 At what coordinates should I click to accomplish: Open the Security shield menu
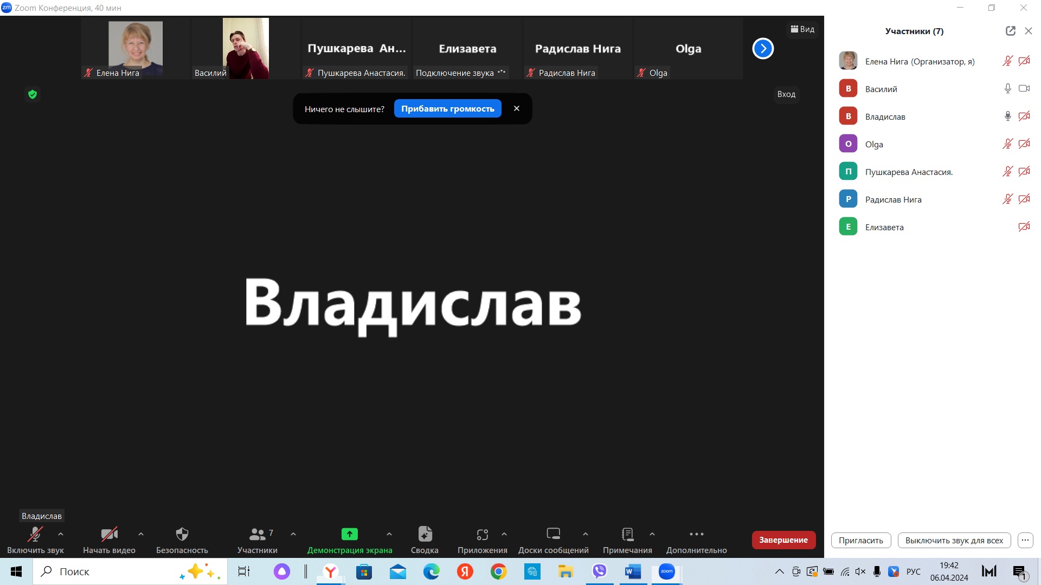pyautogui.click(x=182, y=539)
